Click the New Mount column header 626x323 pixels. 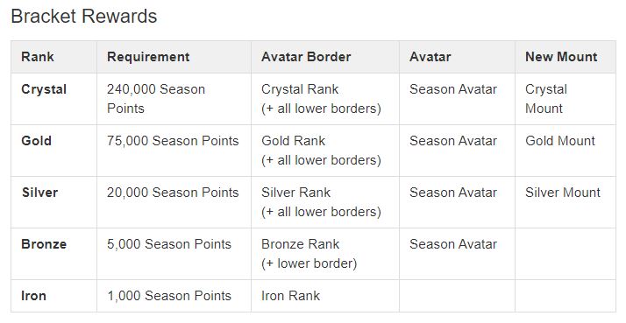coord(561,57)
